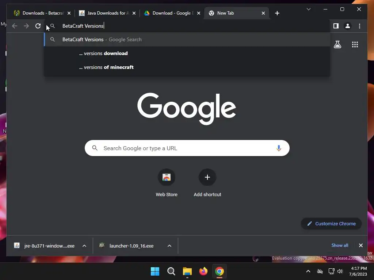374x280 pixels.
Task: Click Search Google or type a URL box
Action: (x=187, y=148)
